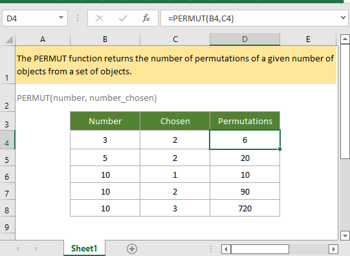350x256 pixels.
Task: Click the formula bar resize dots handle
Action: [78, 18]
